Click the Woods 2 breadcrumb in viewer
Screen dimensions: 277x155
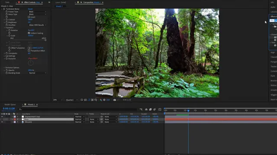pos(59,6)
